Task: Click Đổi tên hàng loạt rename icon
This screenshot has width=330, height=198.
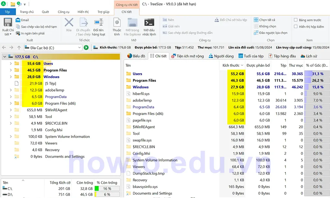Action: click(x=98, y=23)
